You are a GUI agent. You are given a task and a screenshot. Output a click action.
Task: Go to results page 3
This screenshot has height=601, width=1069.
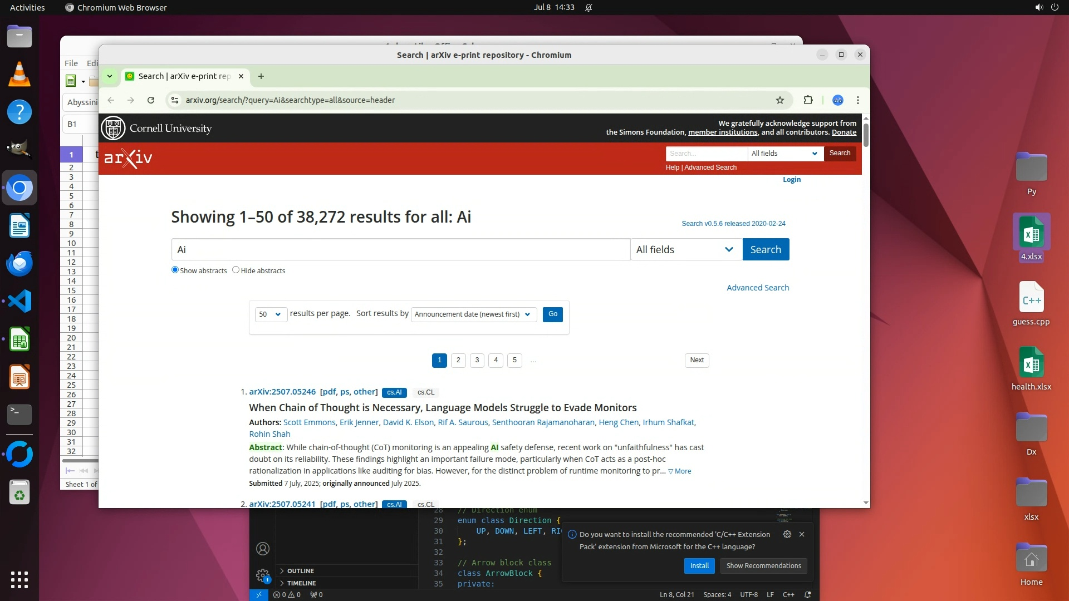coord(477,360)
